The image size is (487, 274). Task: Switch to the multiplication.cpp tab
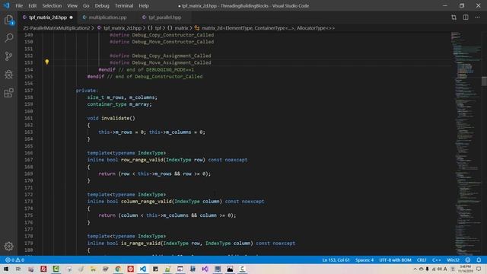pos(107,18)
